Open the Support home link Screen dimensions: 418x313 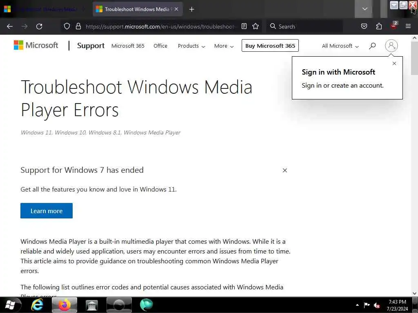pyautogui.click(x=91, y=46)
